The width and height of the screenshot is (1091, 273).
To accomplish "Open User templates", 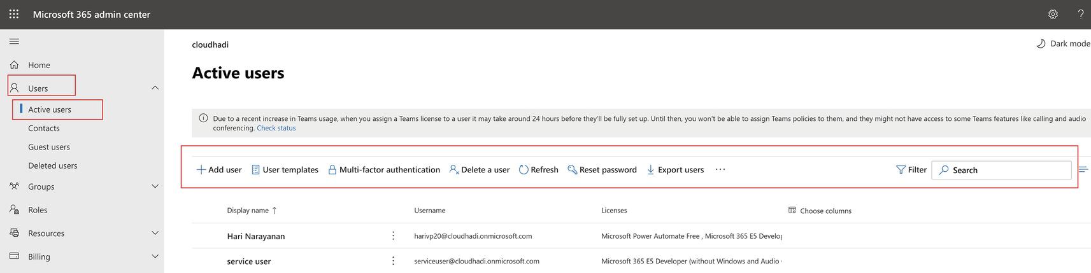I will click(285, 170).
